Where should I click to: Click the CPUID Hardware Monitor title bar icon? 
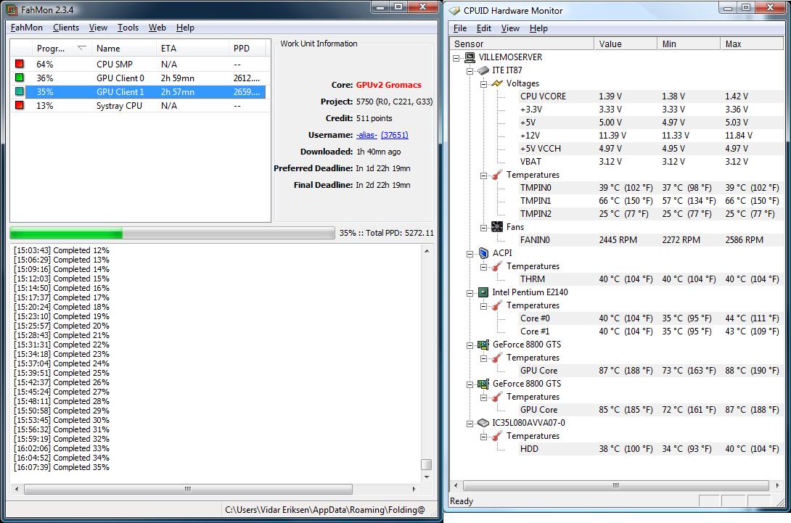click(454, 11)
